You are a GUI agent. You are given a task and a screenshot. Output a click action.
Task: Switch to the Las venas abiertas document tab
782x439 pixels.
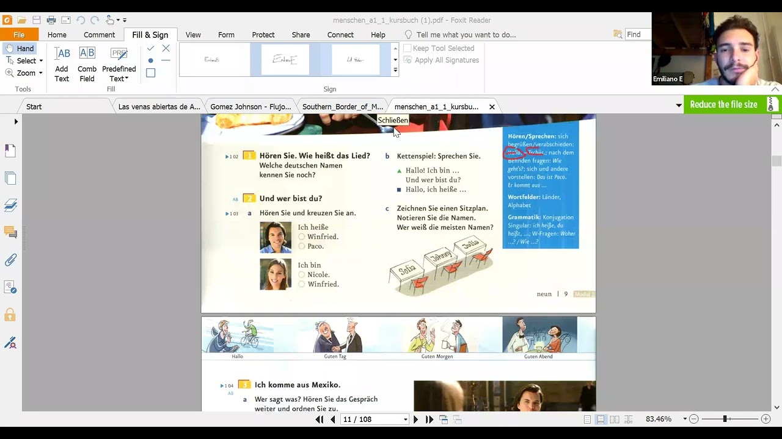tap(159, 107)
